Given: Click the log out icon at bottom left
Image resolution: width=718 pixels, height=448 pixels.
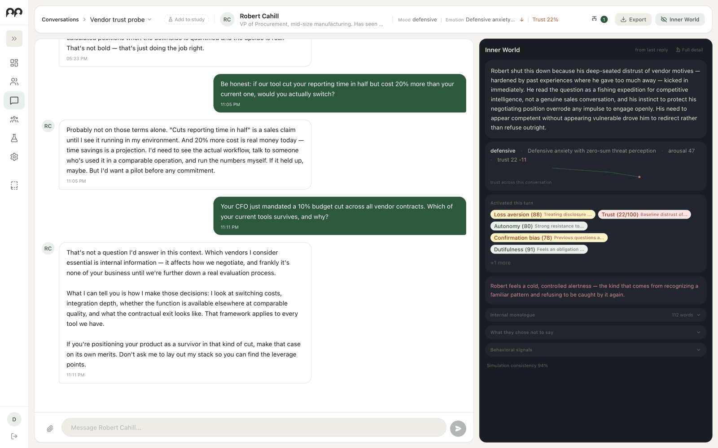Looking at the screenshot, I should pos(14,436).
